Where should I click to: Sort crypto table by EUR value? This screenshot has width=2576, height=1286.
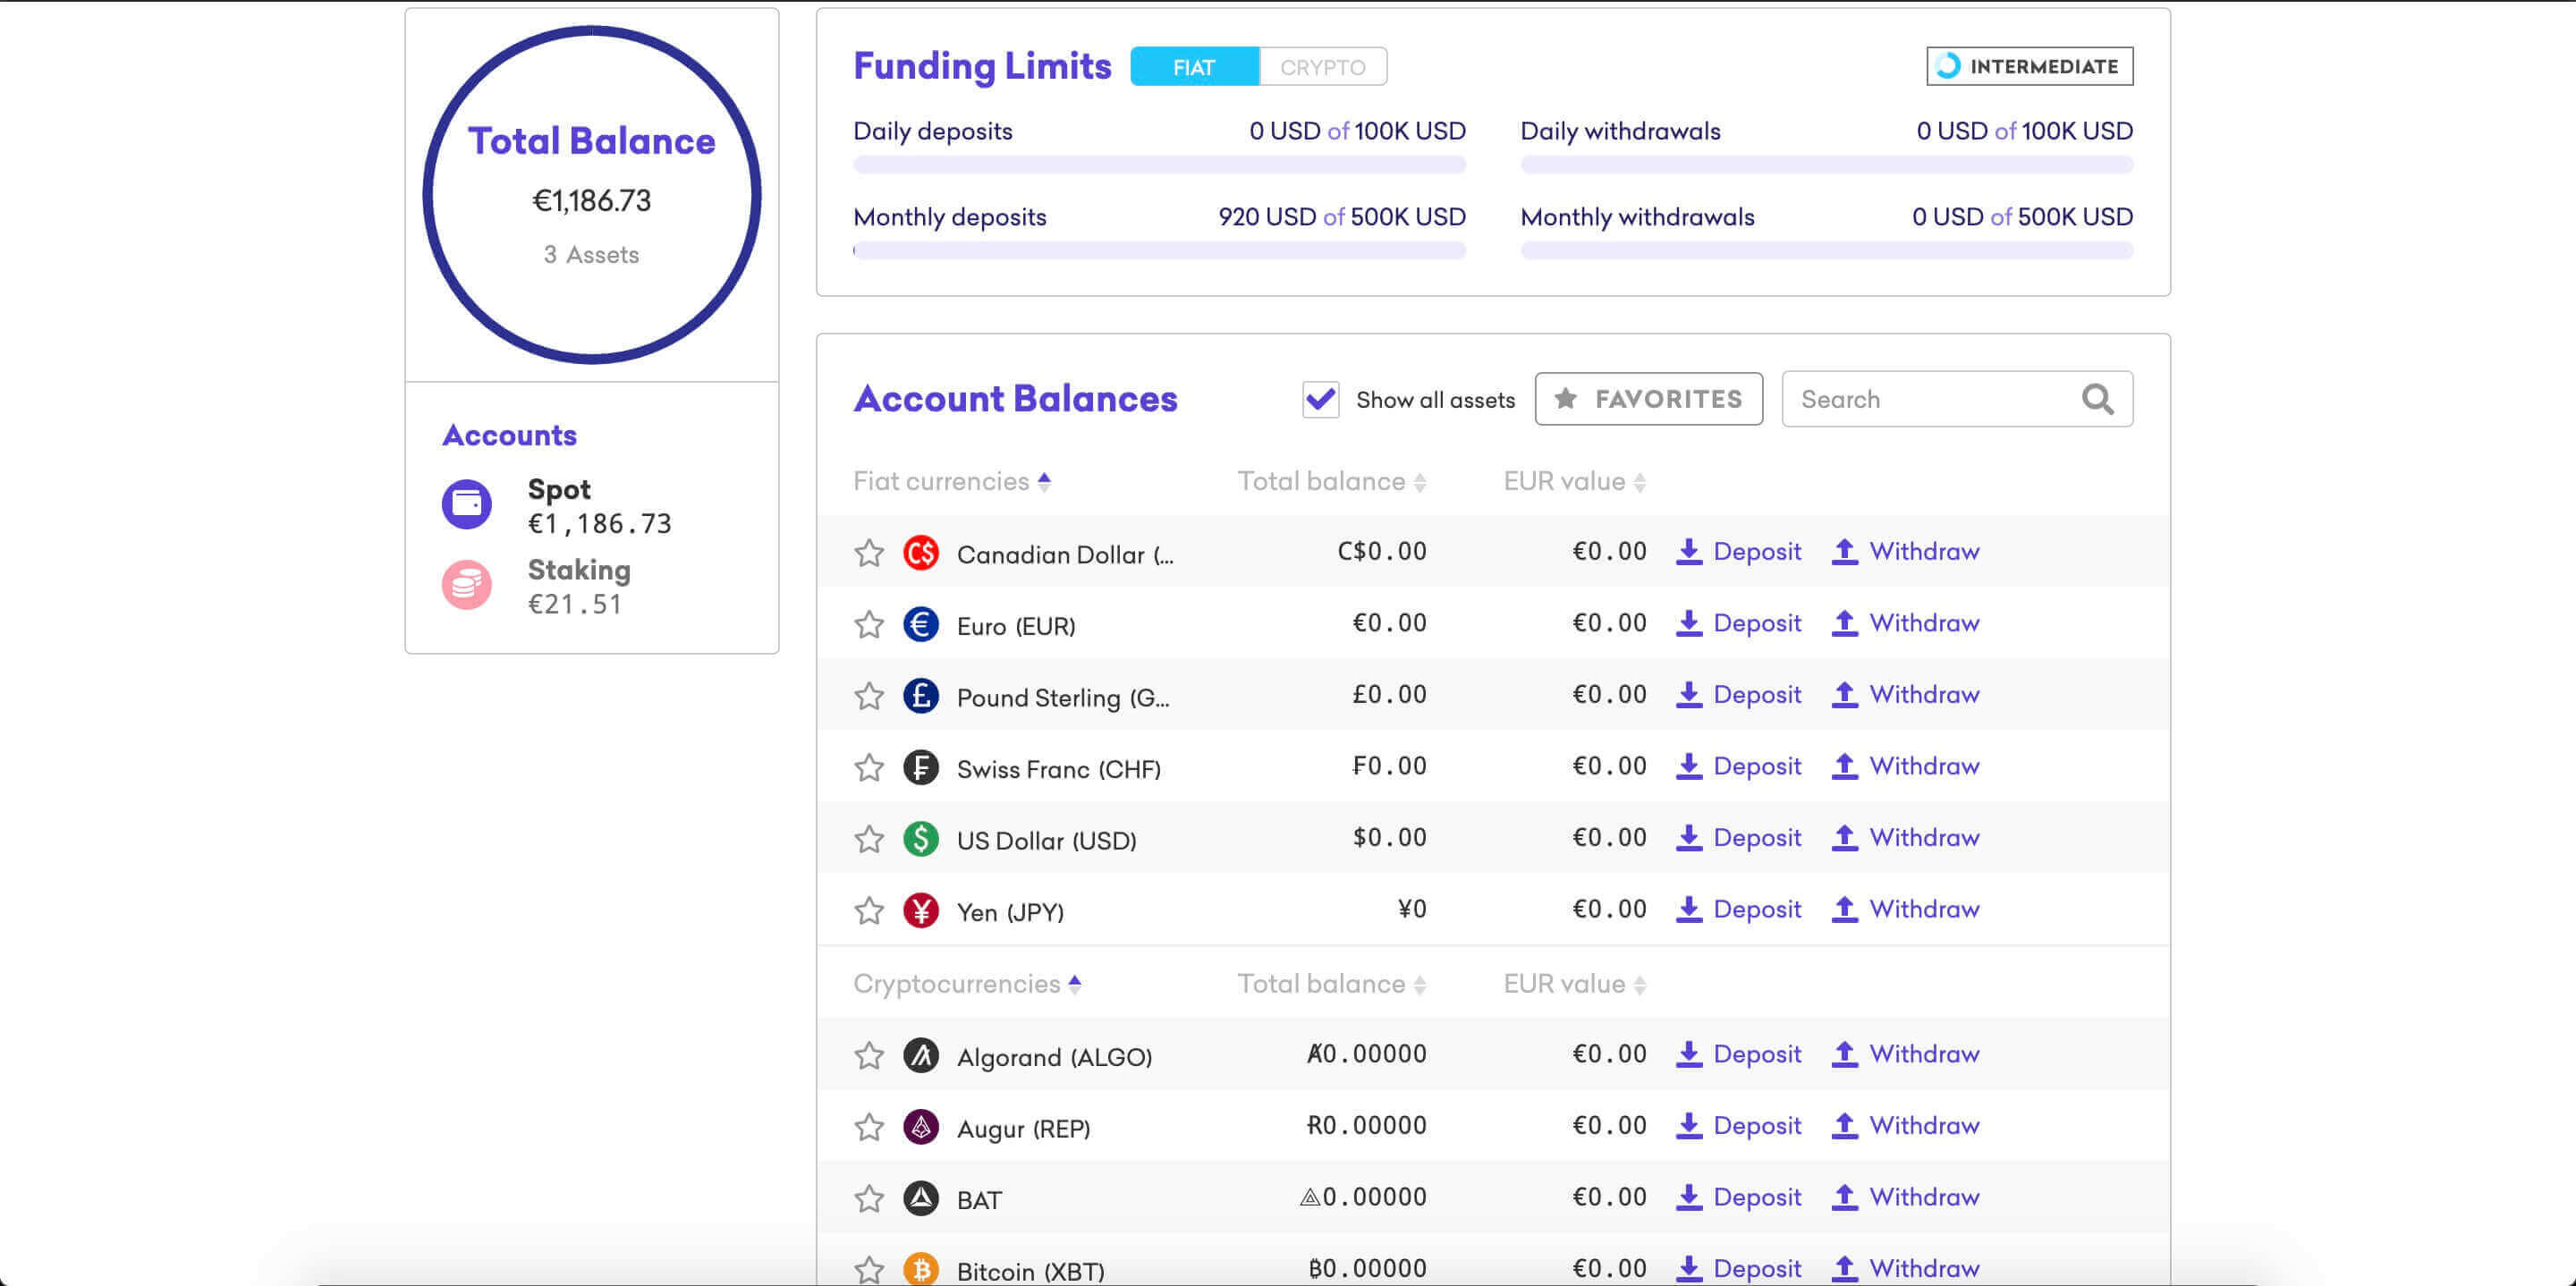point(1574,984)
